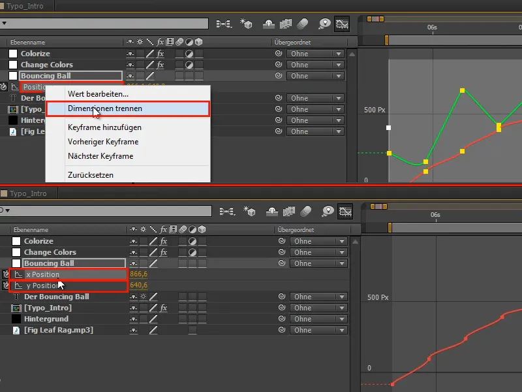Click the parent pick whip of Der Bouncing Ball layer
522x392 pixels.
282,297
